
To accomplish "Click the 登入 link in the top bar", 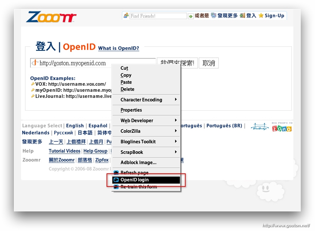I will tap(251, 15).
